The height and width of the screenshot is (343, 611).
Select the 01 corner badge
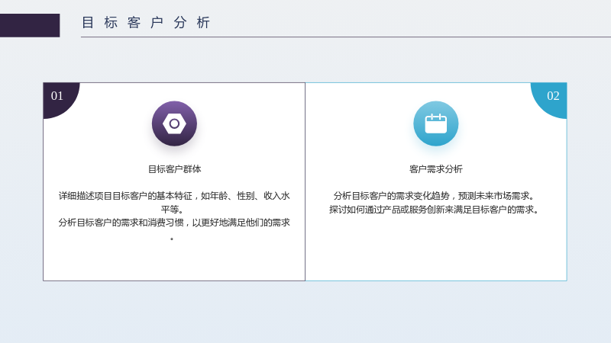coord(61,101)
